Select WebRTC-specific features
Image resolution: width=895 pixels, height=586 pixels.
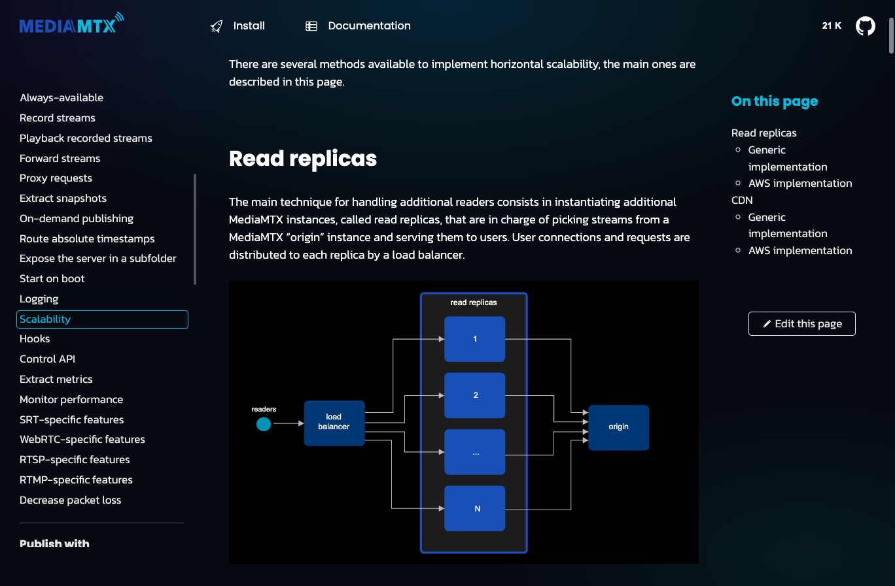point(82,440)
